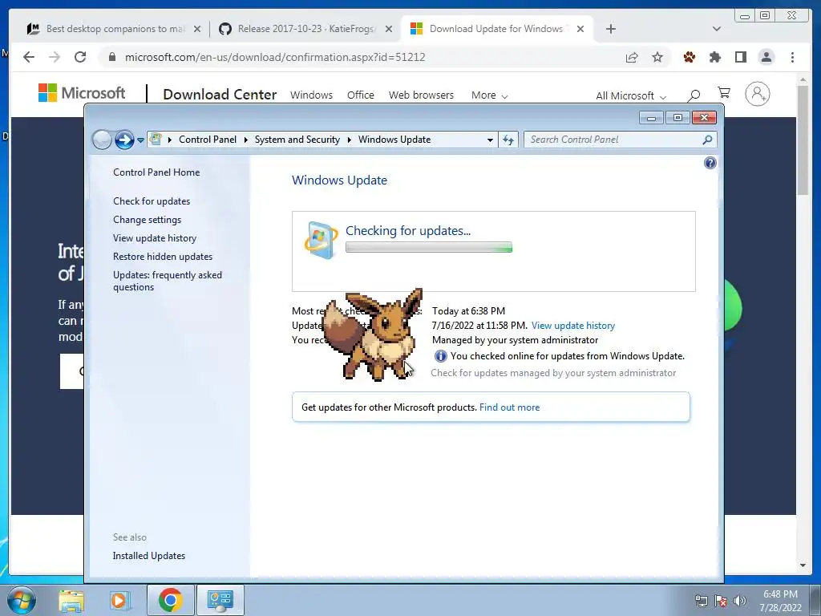Click the Checking for updates progress bar
This screenshot has height=616, width=821.
(429, 247)
